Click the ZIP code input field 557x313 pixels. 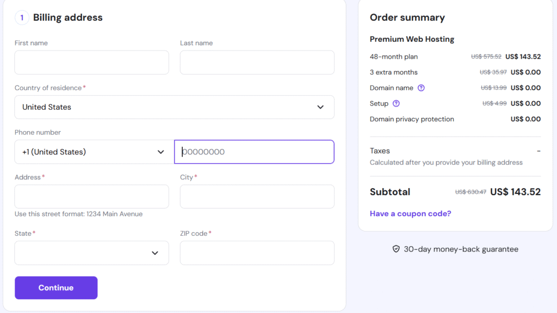[x=257, y=253]
